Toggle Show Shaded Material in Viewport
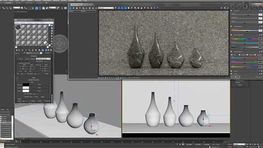263x148 pixels. coord(43,50)
